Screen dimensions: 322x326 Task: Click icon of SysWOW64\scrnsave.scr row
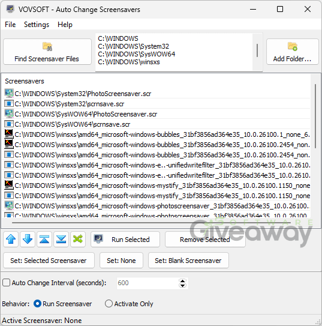pos(9,124)
